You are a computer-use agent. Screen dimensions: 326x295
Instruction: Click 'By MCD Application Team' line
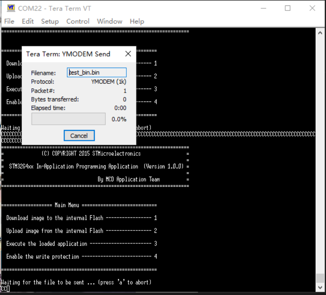[129, 179]
